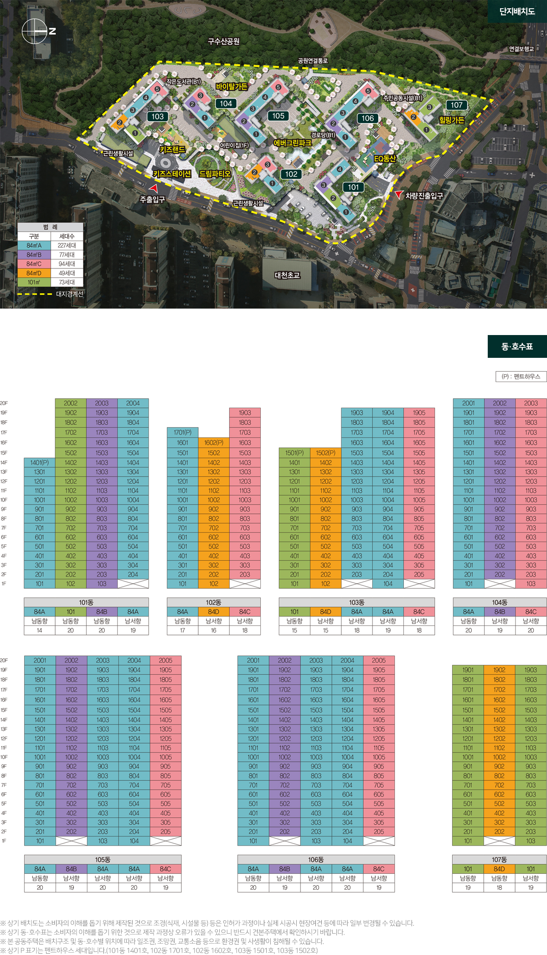Click the 101㎡ green legend swatch

point(34,282)
